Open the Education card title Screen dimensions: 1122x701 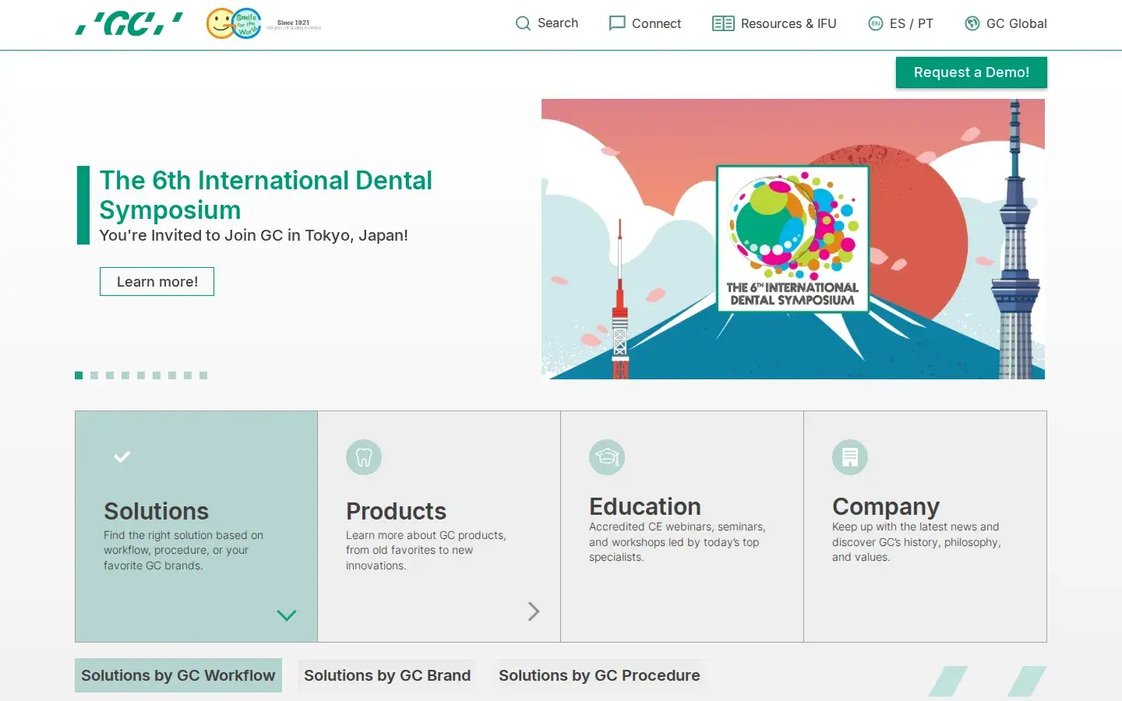click(x=645, y=506)
